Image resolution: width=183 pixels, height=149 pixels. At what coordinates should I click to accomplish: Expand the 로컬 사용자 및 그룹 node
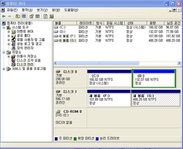[9, 40]
